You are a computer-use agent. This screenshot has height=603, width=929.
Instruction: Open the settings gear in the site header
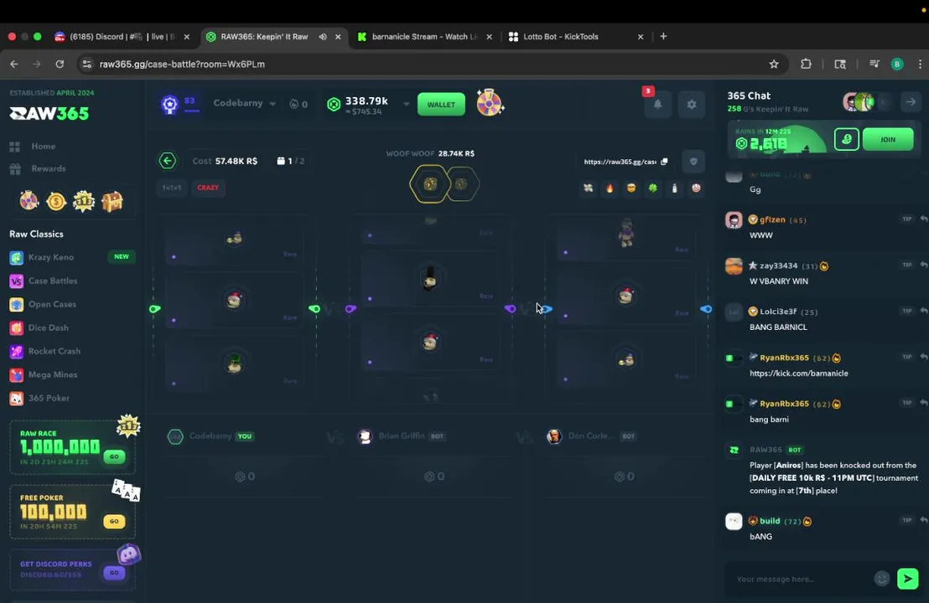pos(692,104)
